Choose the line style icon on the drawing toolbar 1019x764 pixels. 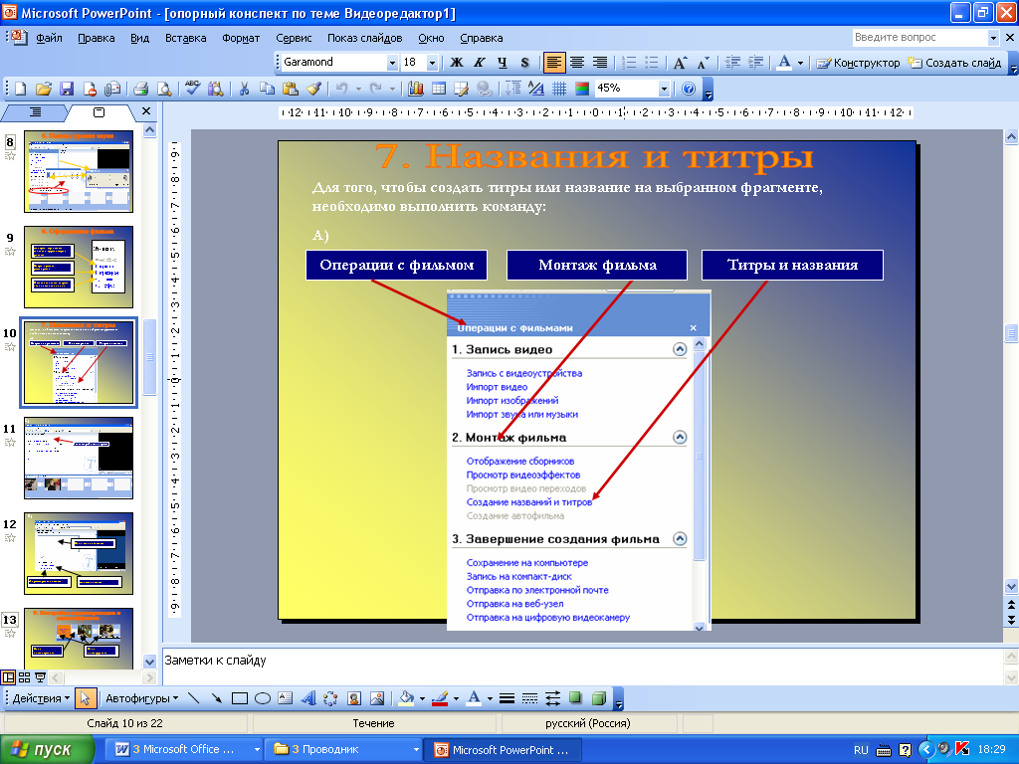click(507, 698)
